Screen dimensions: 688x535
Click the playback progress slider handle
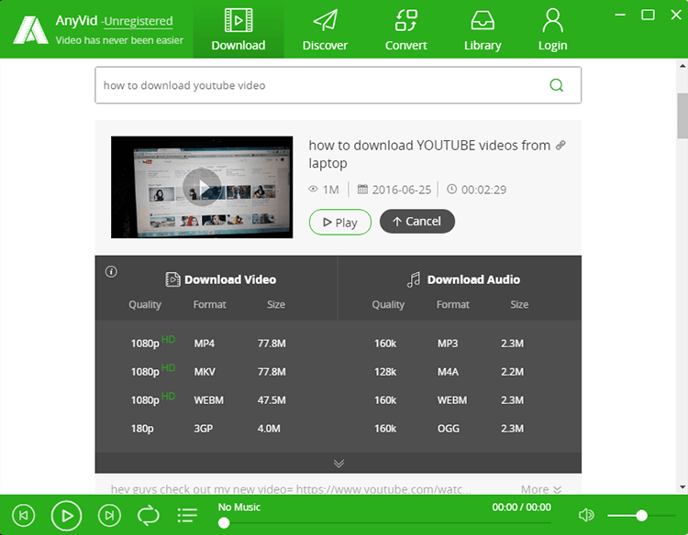point(224,523)
